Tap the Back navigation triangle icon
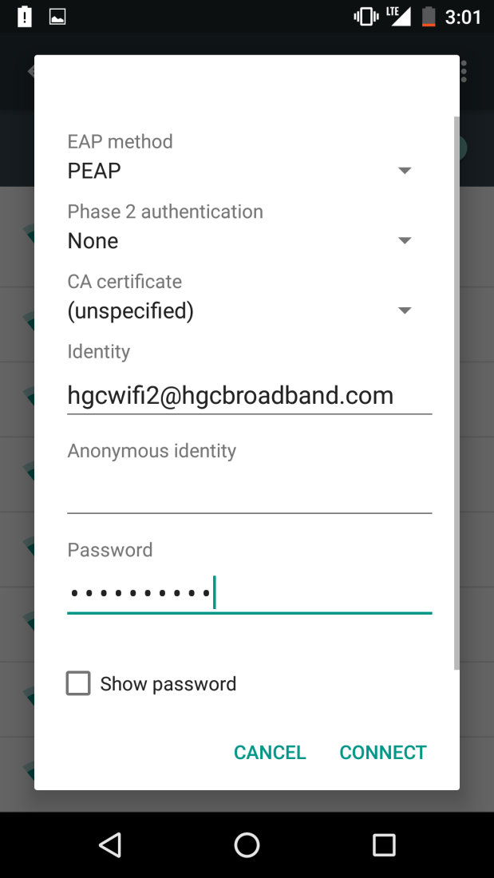 coord(109,844)
